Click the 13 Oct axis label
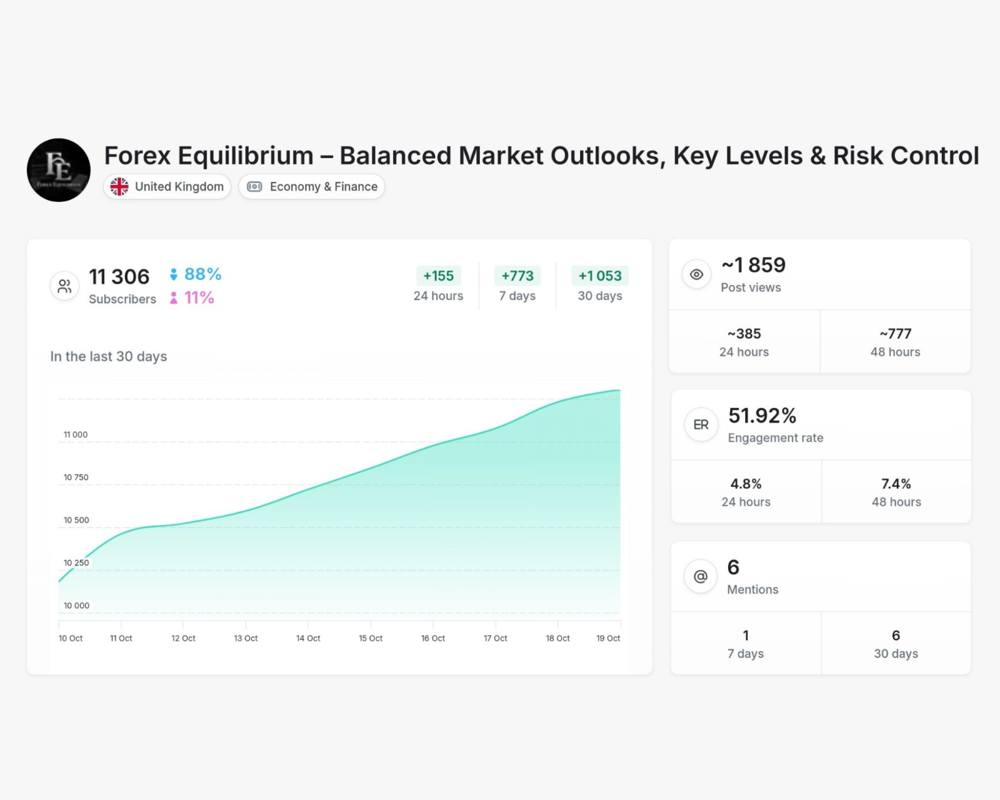This screenshot has height=800, width=1000. coord(246,638)
